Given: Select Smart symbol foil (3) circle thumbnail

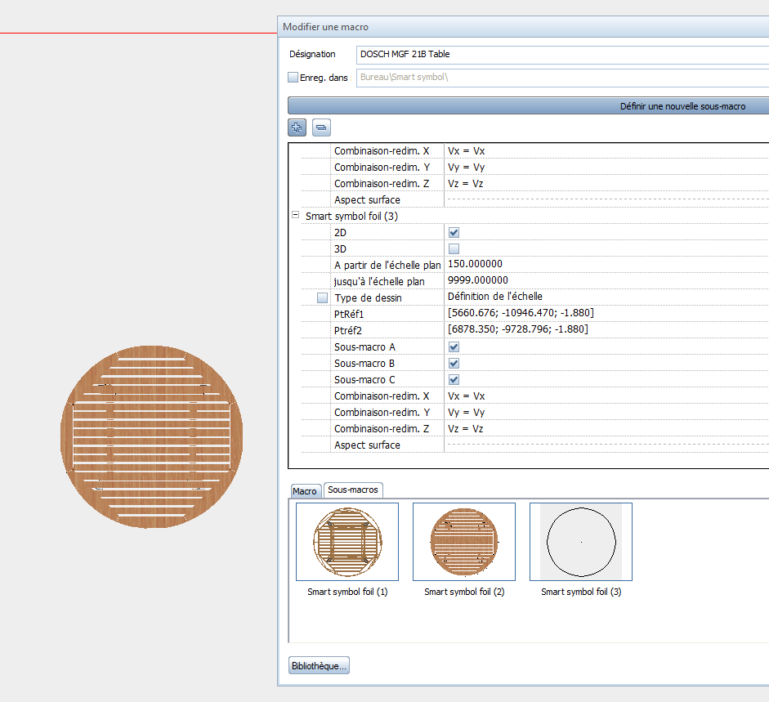Looking at the screenshot, I should pyautogui.click(x=581, y=542).
